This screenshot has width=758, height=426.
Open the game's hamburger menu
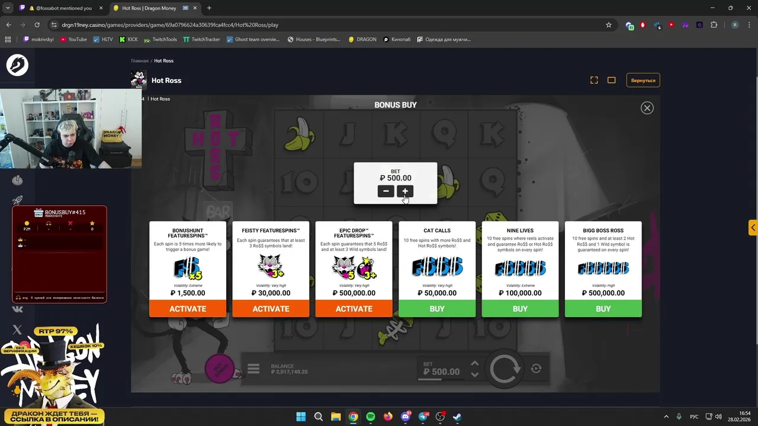pyautogui.click(x=253, y=369)
